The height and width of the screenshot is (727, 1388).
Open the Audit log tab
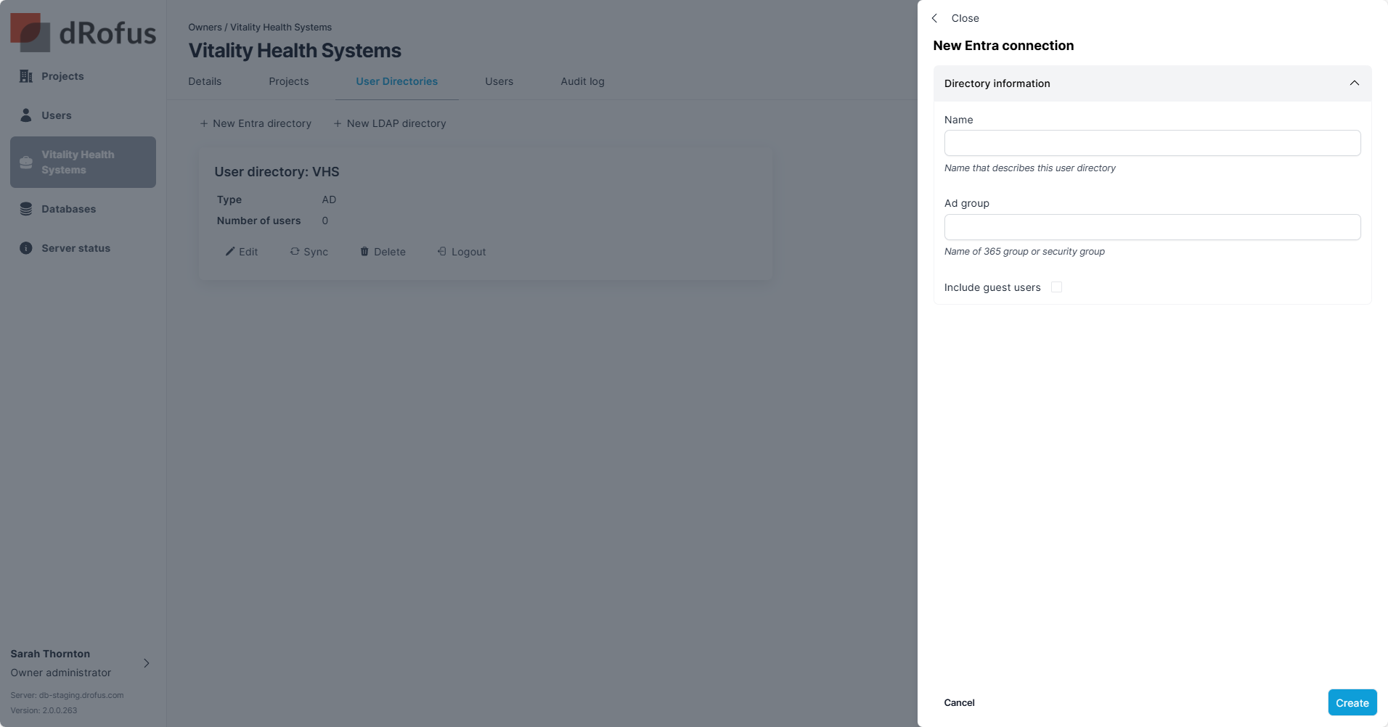[582, 81]
